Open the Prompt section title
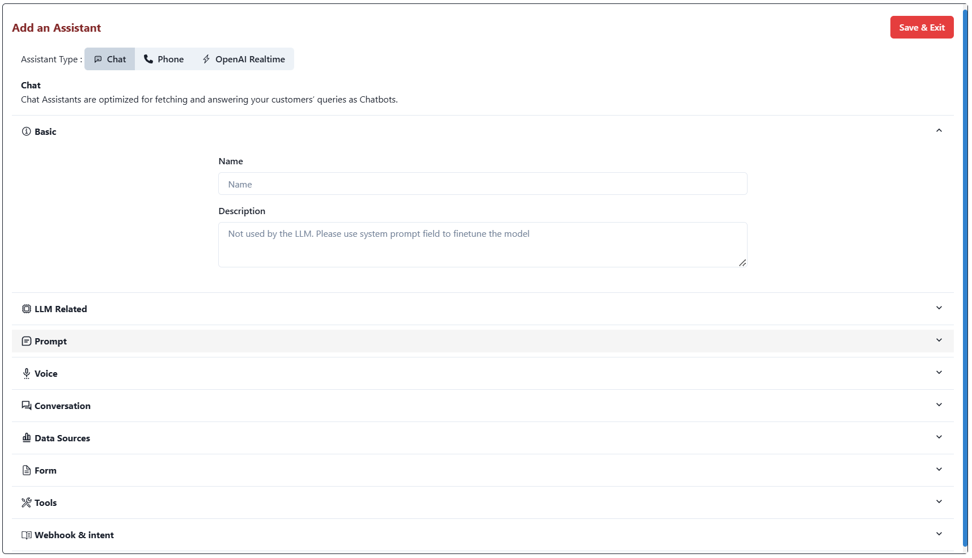972x558 pixels. 50,341
